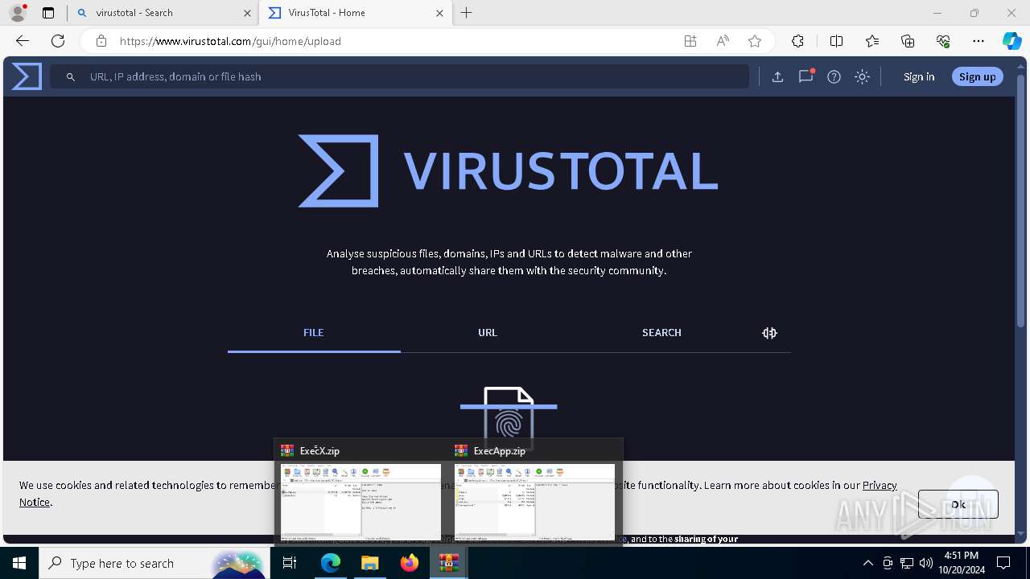Open the clock showing 4:51 PM
Screen dimensions: 1030x579
962,563
